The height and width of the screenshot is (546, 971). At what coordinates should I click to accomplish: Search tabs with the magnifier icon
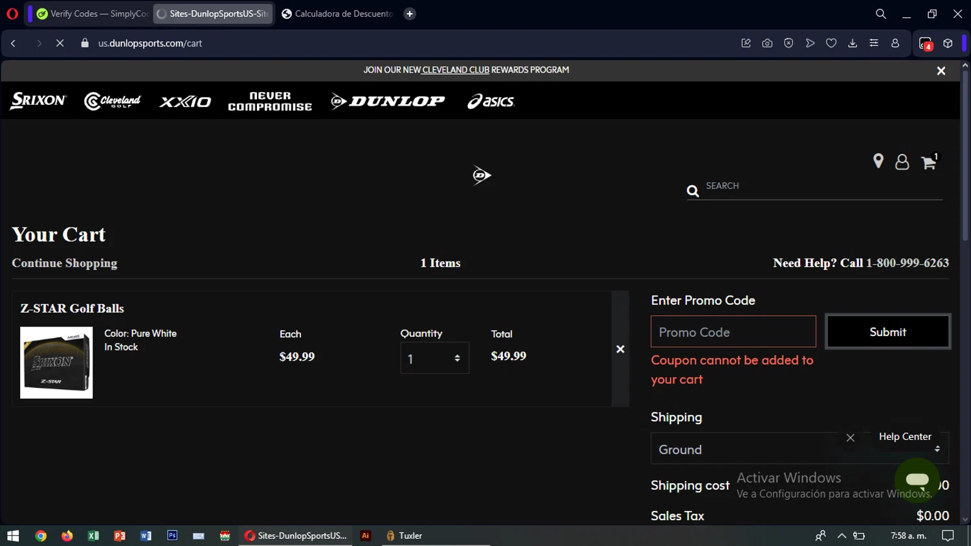point(880,14)
